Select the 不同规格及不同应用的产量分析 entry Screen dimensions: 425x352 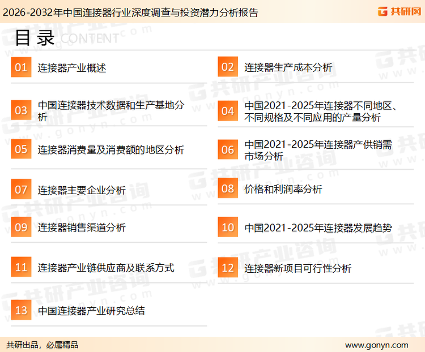pyautogui.click(x=321, y=111)
